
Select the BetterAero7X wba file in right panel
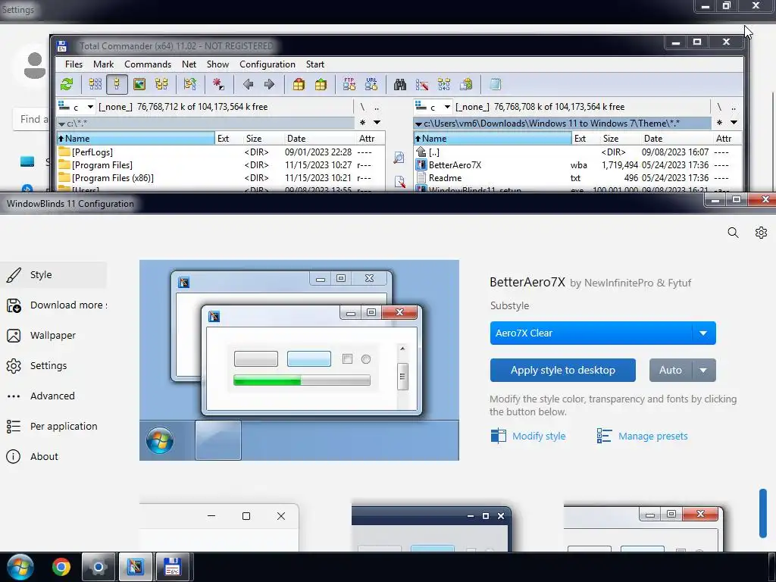pyautogui.click(x=577, y=165)
